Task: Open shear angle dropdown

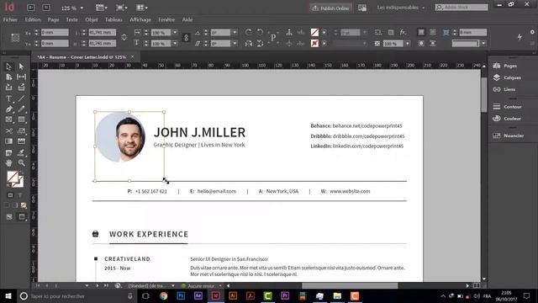Action: [x=235, y=43]
